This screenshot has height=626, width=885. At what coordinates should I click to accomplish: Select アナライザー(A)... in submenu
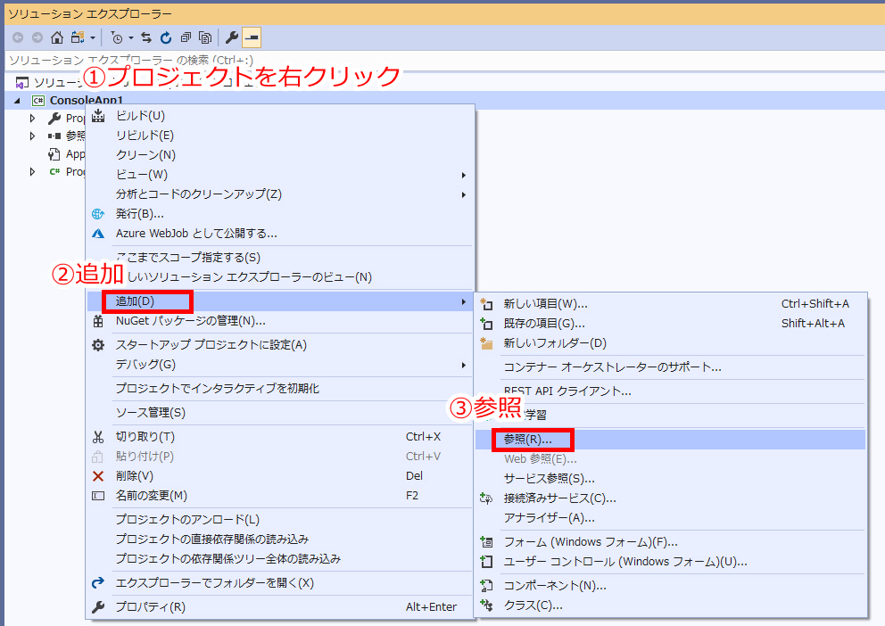tap(671, 518)
